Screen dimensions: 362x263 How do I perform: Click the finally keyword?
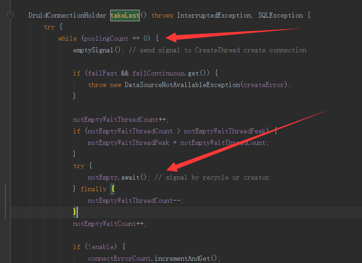[94, 189]
